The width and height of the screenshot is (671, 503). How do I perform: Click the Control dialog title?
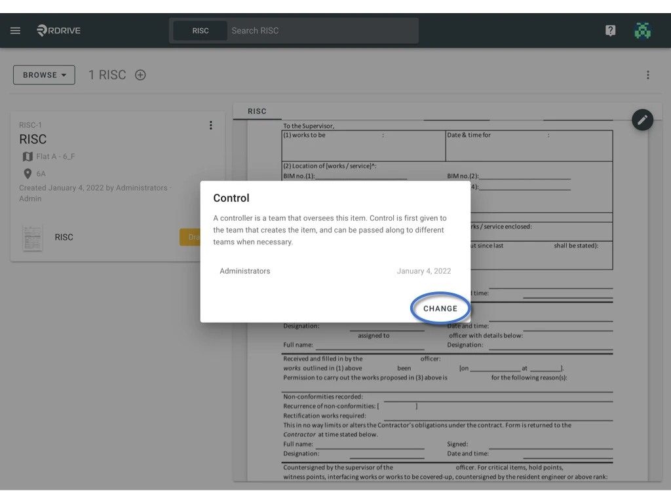click(x=231, y=198)
